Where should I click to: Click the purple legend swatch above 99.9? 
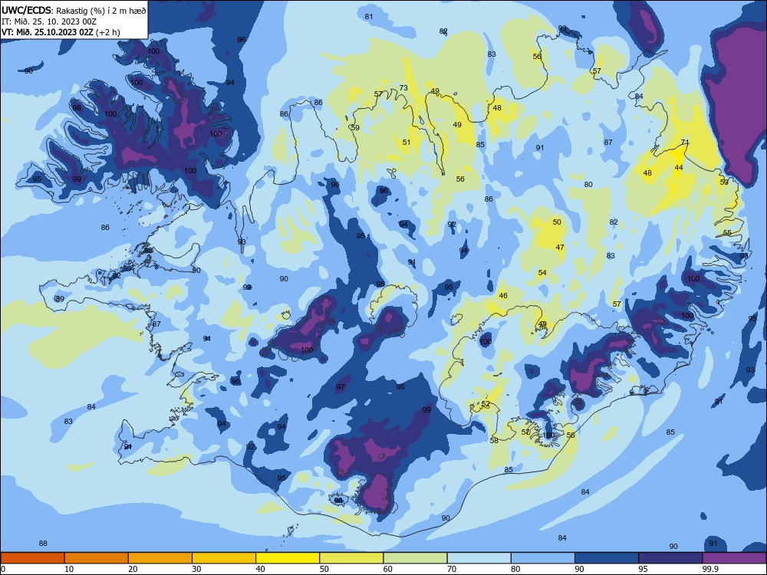(735, 558)
